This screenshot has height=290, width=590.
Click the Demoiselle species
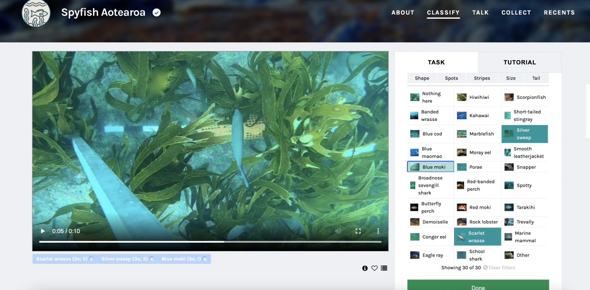click(431, 222)
